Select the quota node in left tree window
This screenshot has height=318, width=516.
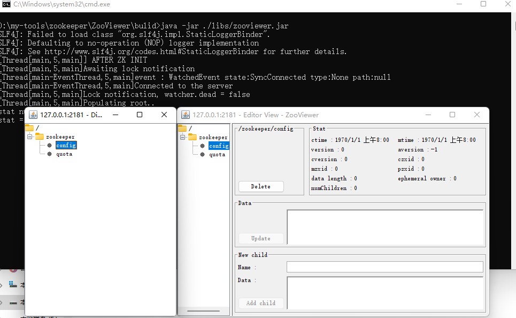tap(64, 154)
